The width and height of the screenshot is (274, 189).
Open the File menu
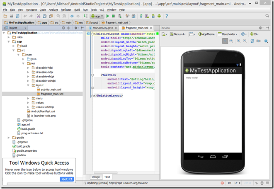tap(5, 10)
